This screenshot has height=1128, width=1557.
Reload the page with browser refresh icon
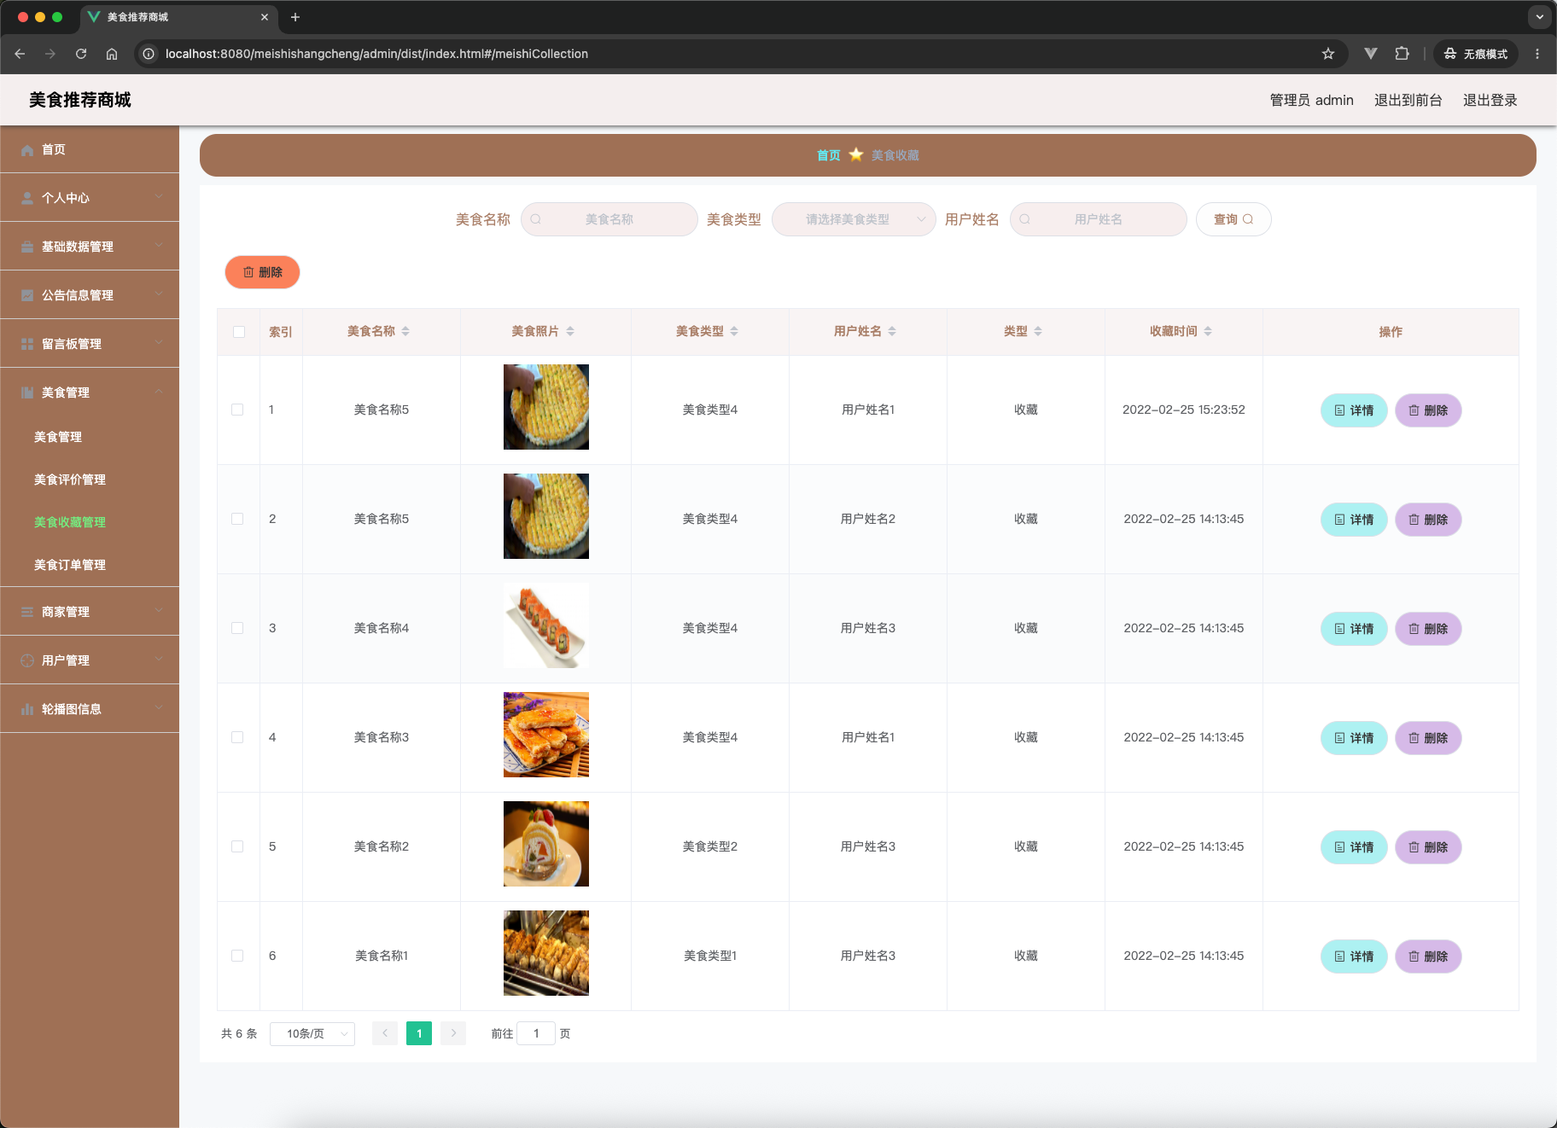click(x=81, y=54)
